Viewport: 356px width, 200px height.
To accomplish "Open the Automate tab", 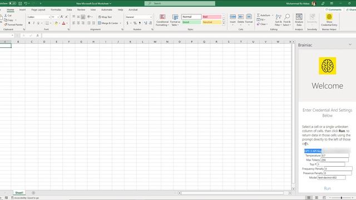I will point(107,10).
